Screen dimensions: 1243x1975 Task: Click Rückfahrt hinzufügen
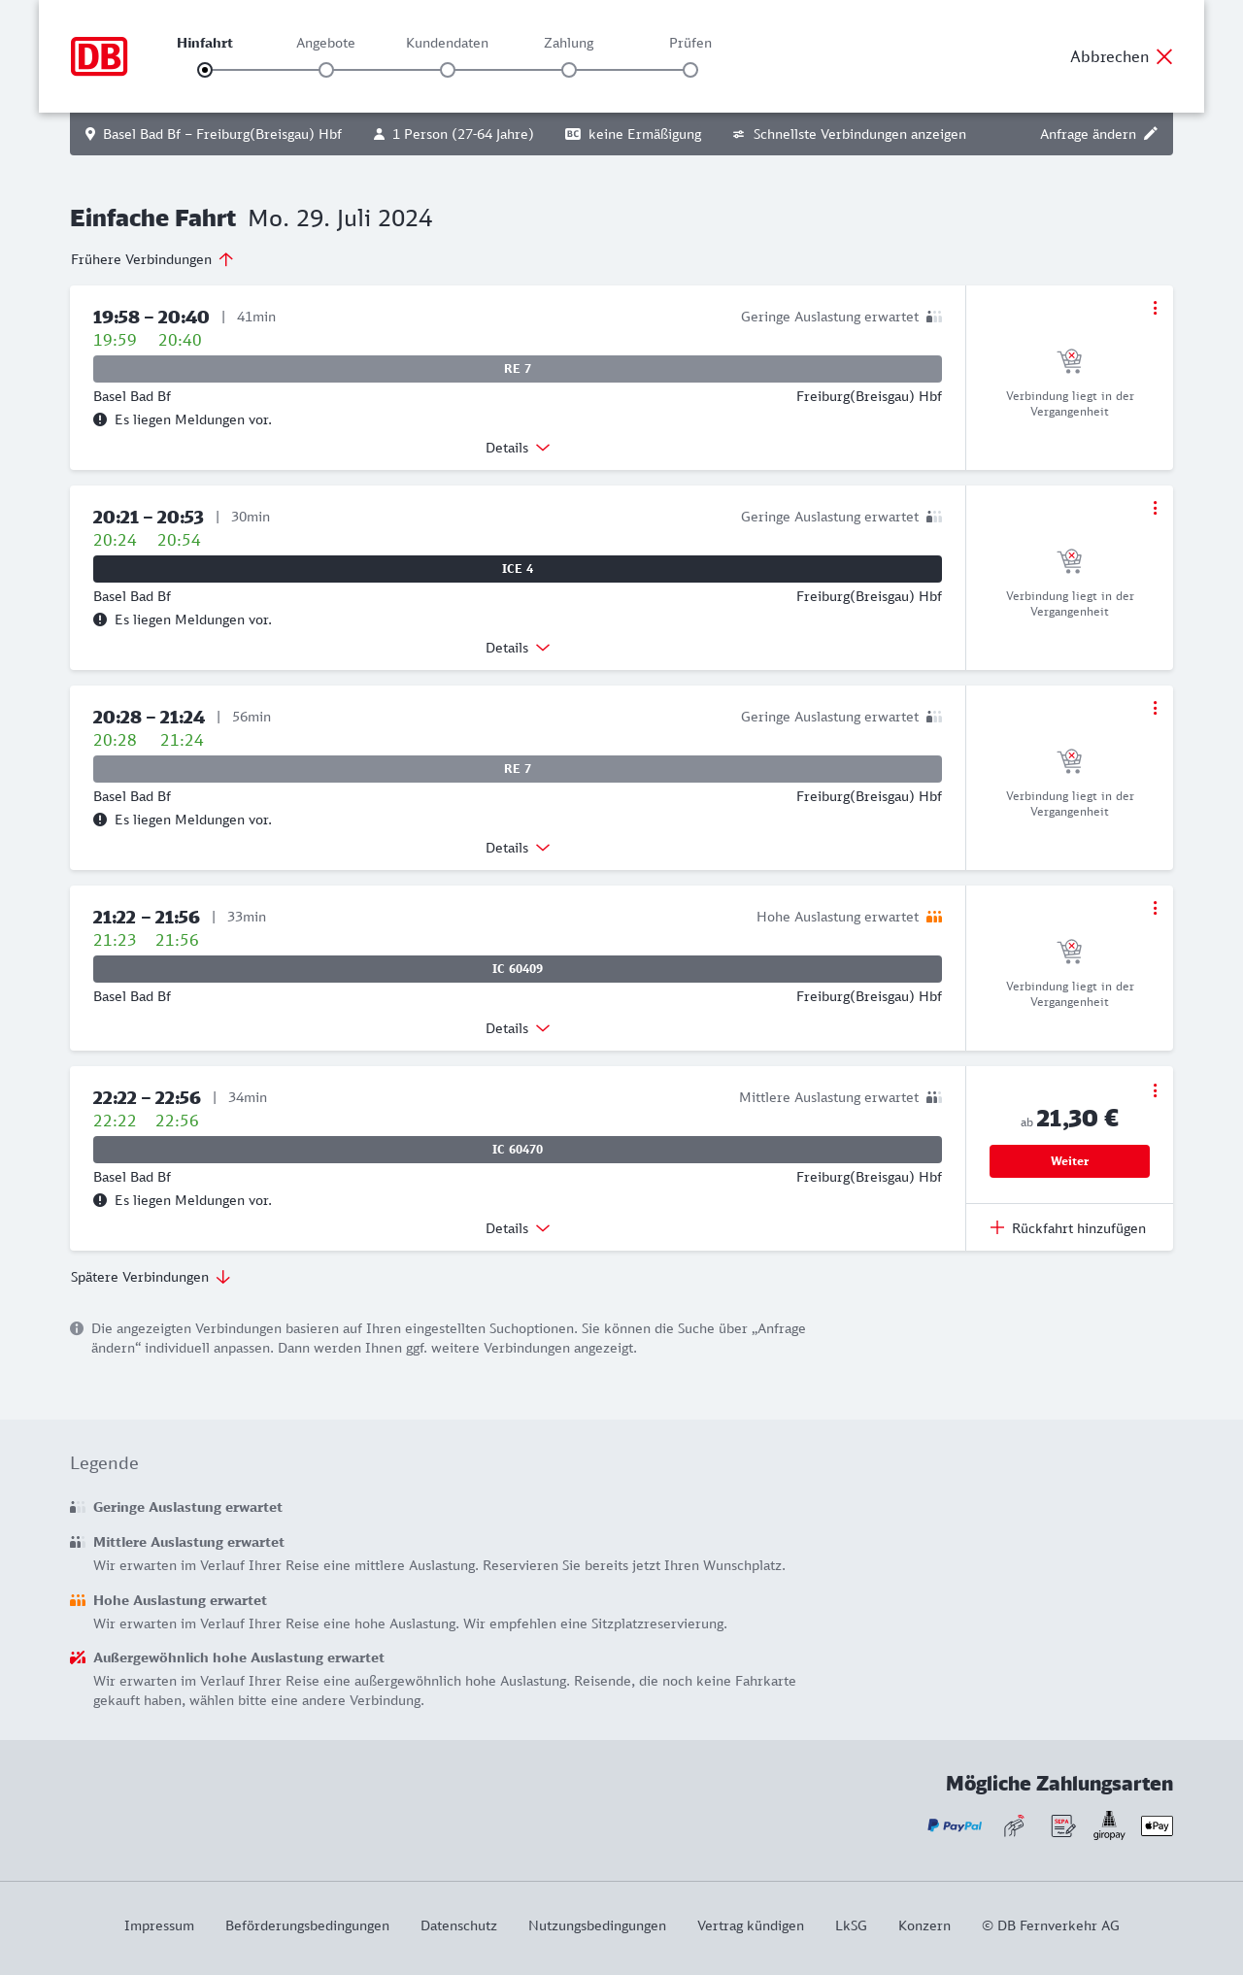click(1068, 1228)
